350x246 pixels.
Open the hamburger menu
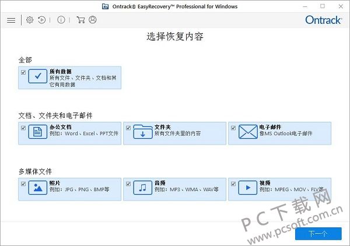11,20
